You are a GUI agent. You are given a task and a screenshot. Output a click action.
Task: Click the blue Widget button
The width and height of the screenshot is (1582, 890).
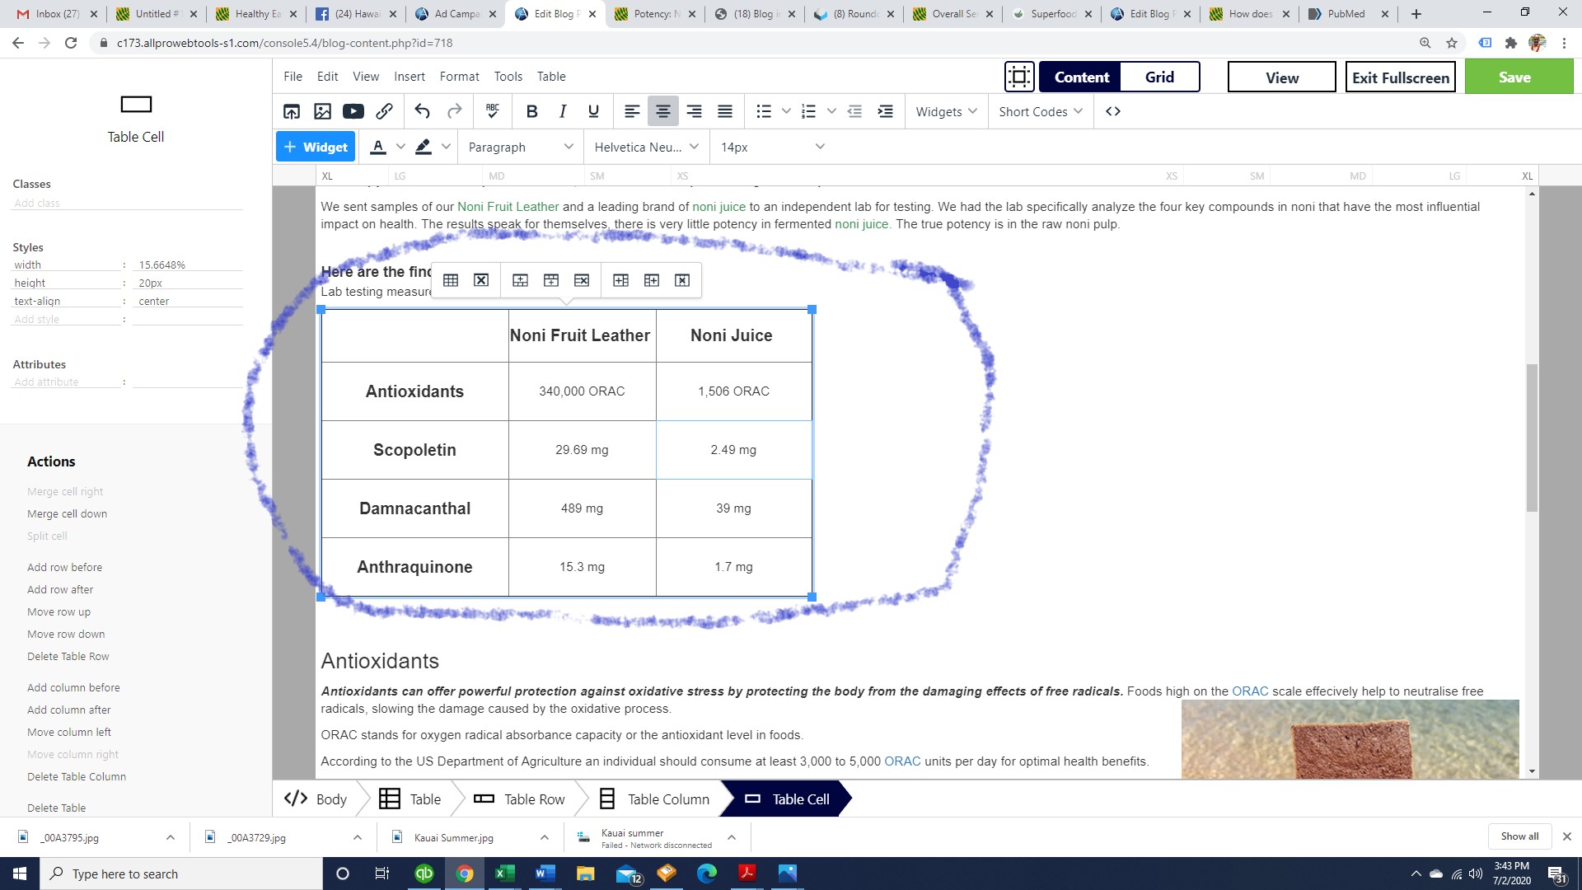(316, 147)
